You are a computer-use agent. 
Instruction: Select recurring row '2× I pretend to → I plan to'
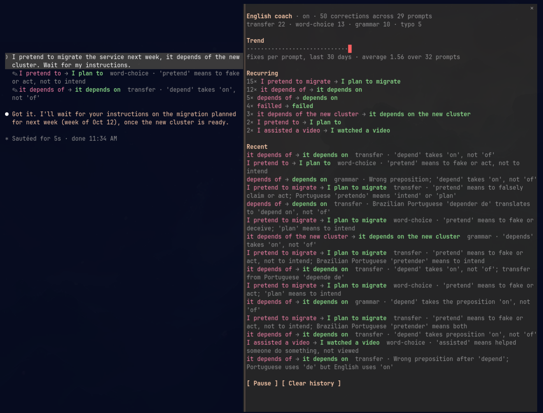point(294,122)
